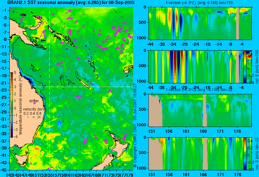Image resolution: width=259 pixels, height=177 pixels.
Task: Click the vel. S (m/s) velocity color bar
Action: (x=245, y=154)
